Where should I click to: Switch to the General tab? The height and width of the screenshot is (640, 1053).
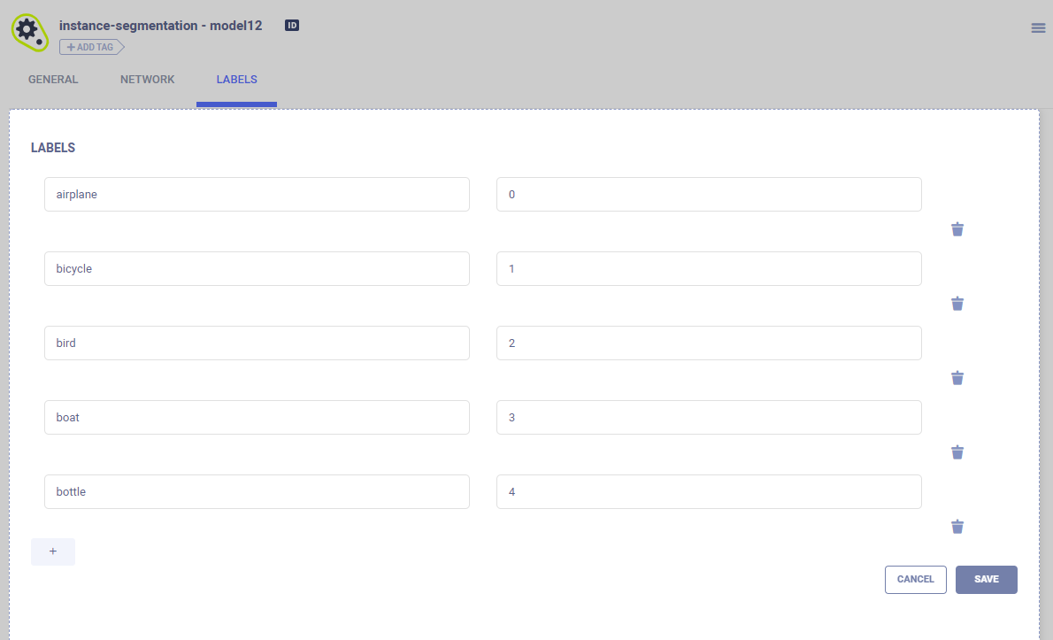point(53,80)
